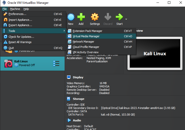
Task: Click the Discard arrow icon
Action: [x=108, y=17]
